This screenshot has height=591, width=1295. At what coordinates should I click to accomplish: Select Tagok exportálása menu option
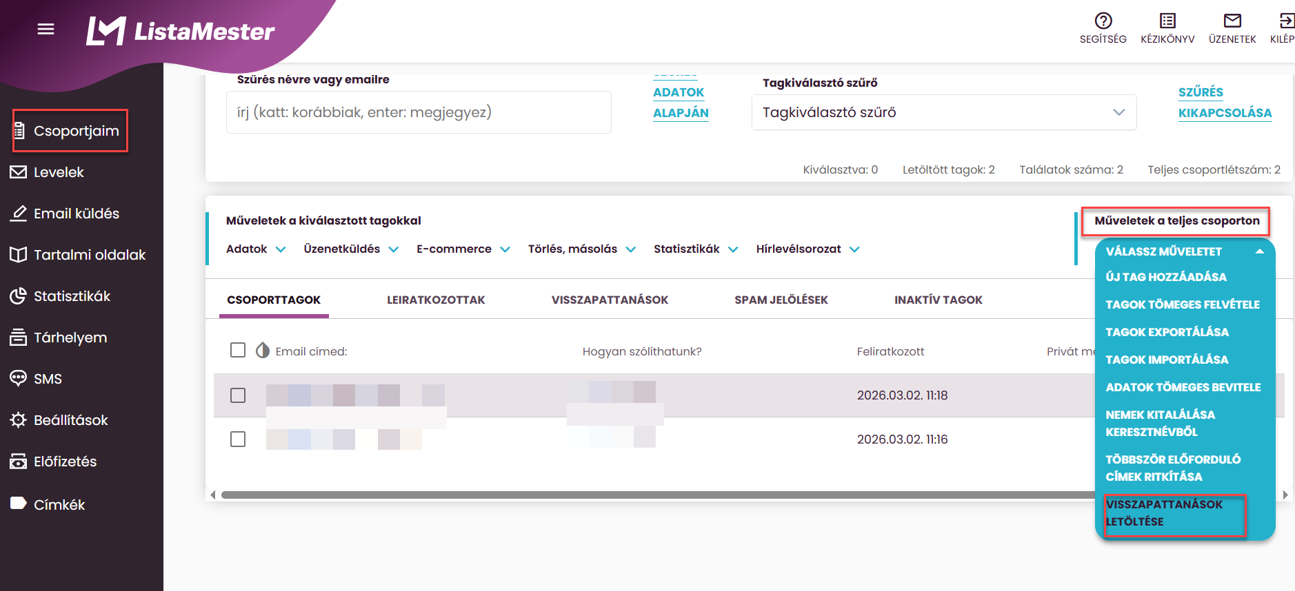[x=1167, y=332]
